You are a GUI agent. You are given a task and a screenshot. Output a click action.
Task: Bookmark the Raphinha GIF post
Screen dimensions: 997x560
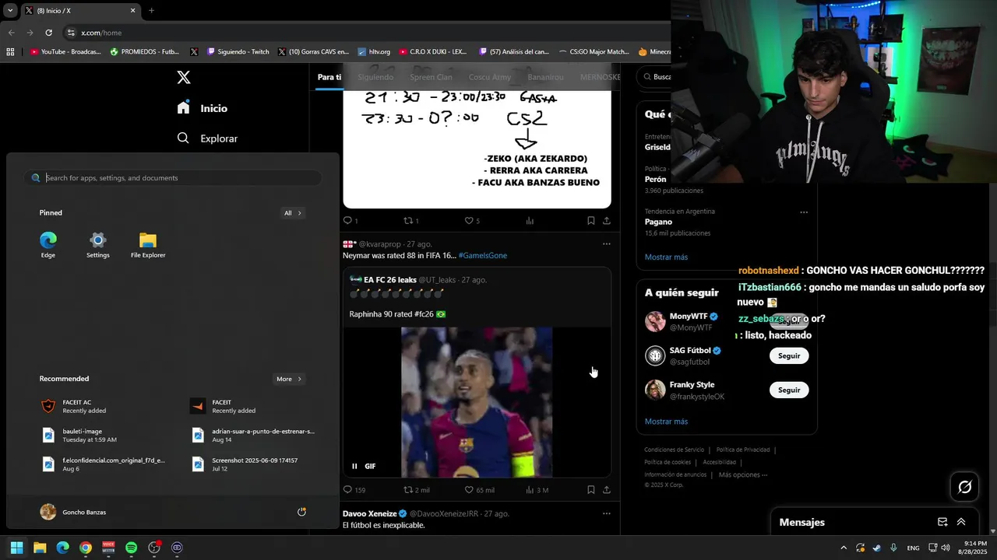coord(590,490)
